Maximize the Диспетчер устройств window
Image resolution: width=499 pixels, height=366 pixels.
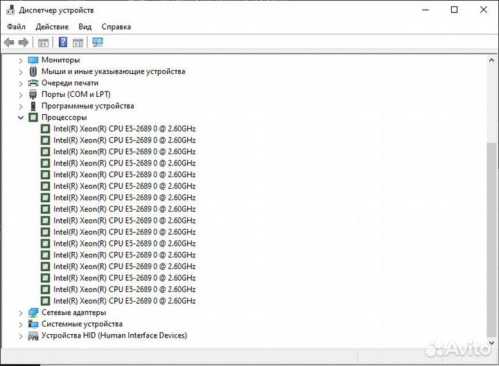455,10
